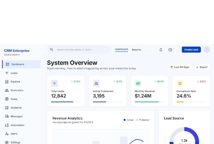Click the Lead Source heading

click(x=174, y=118)
